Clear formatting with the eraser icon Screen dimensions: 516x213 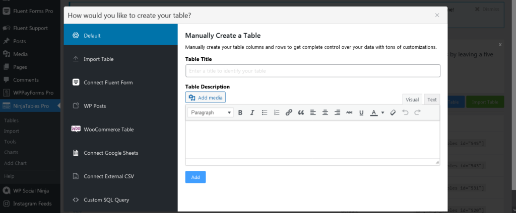pyautogui.click(x=393, y=113)
